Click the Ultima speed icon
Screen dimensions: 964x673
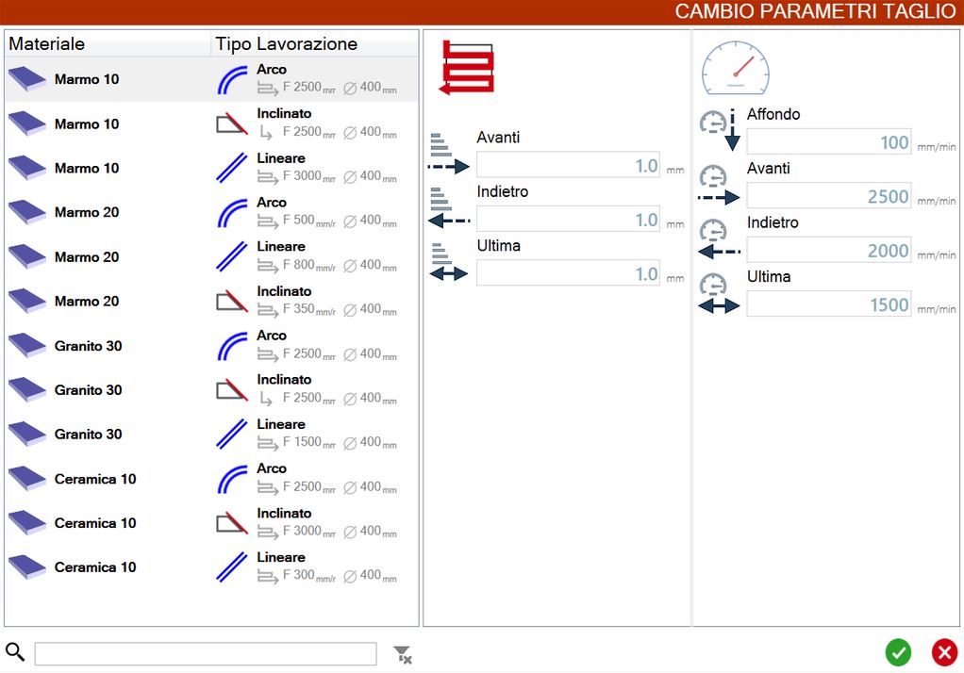pyautogui.click(x=720, y=293)
